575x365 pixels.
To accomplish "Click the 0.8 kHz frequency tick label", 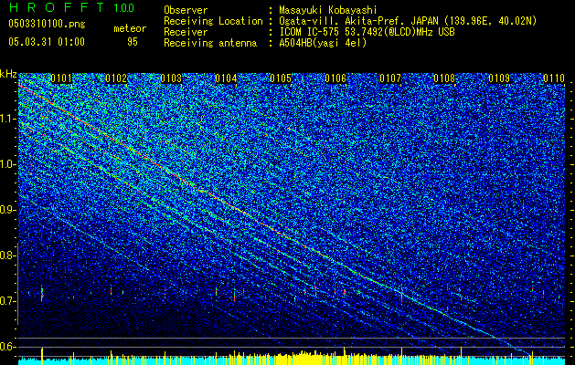I will pos(8,255).
